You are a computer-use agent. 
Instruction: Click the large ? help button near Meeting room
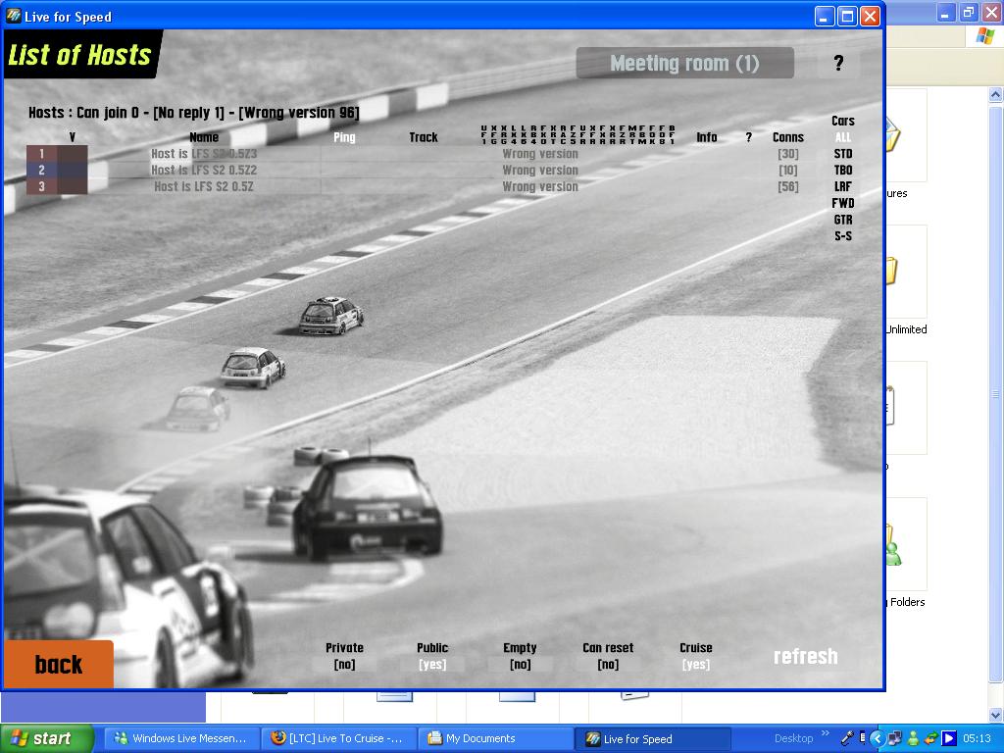coord(838,63)
